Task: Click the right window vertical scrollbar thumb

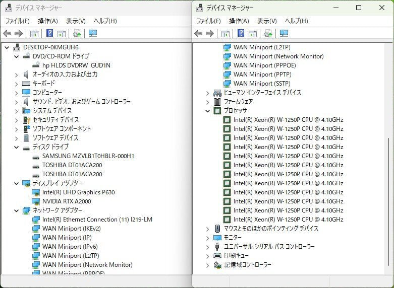Action: click(x=388, y=202)
